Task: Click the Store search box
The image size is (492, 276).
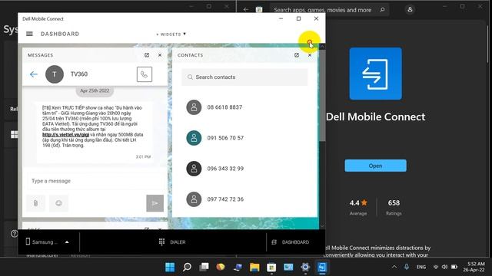Action: coord(329,10)
